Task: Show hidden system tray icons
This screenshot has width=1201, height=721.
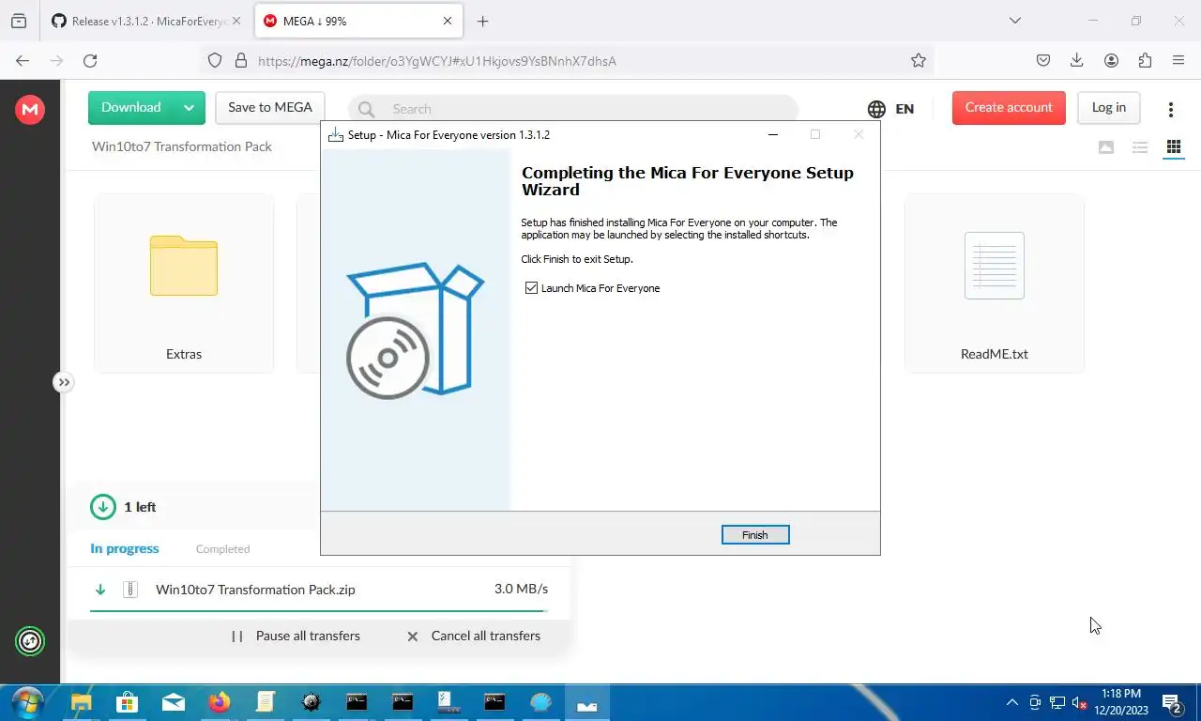Action: click(x=1011, y=702)
